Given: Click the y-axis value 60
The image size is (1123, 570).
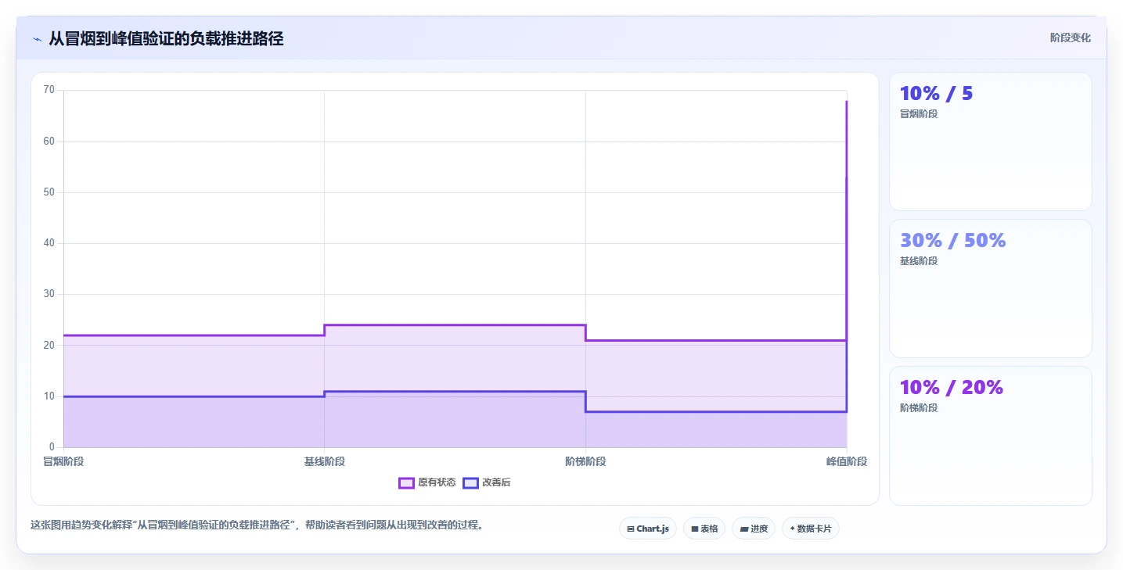Looking at the screenshot, I should coord(49,142).
